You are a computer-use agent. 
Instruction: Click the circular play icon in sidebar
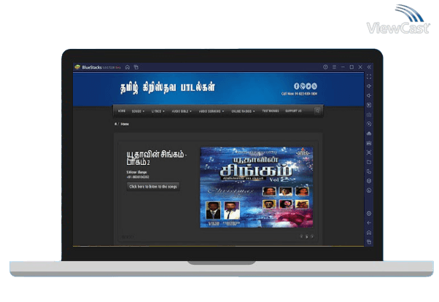(369, 124)
